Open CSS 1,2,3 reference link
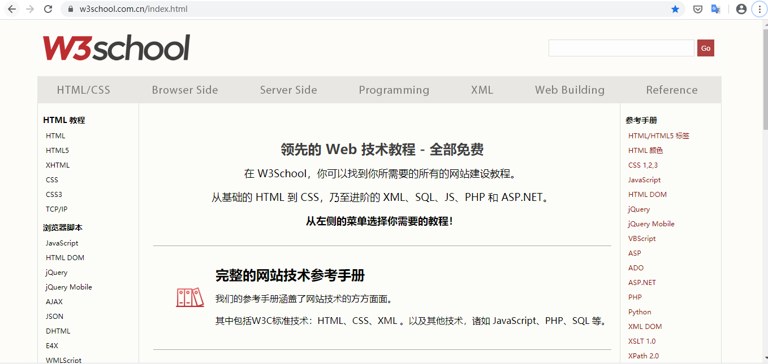Image resolution: width=768 pixels, height=364 pixels. click(x=643, y=165)
